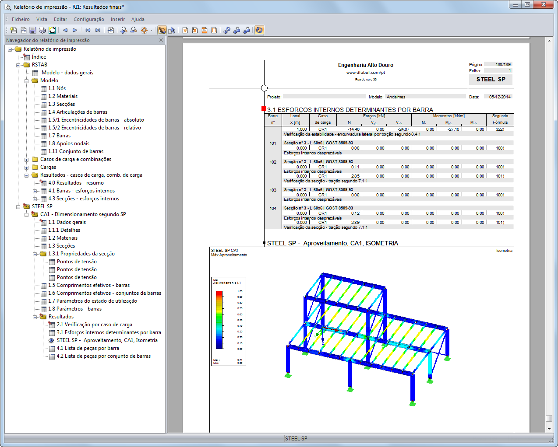
Task: Select 1.4 Articulações de barras
Action: click(78, 112)
